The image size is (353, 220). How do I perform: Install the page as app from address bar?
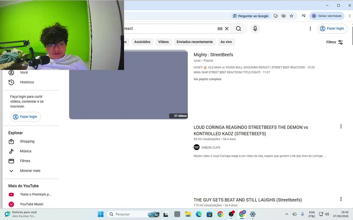[x=275, y=16]
